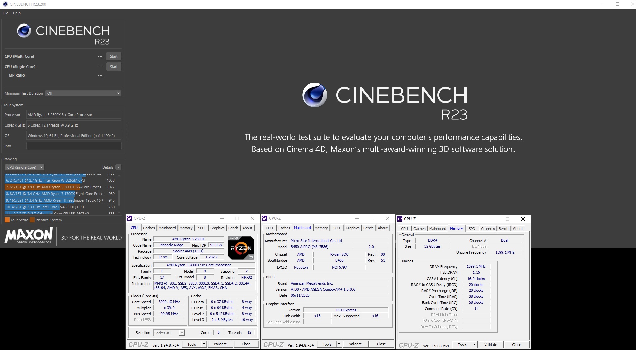Open the CPU (Single Core) ranking dropdown

(25, 167)
